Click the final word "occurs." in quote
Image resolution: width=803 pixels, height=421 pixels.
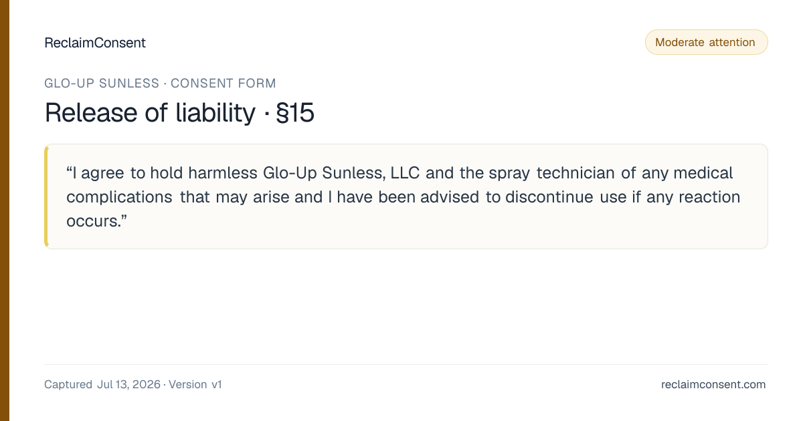point(97,221)
